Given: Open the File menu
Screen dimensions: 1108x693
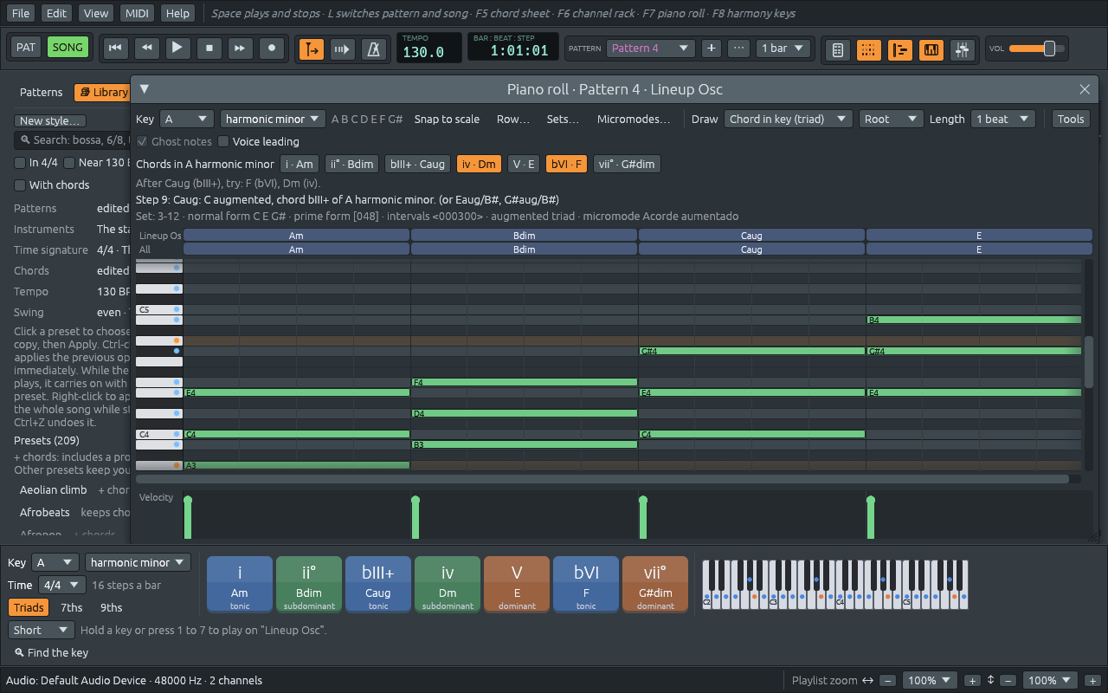Looking at the screenshot, I should pyautogui.click(x=21, y=13).
